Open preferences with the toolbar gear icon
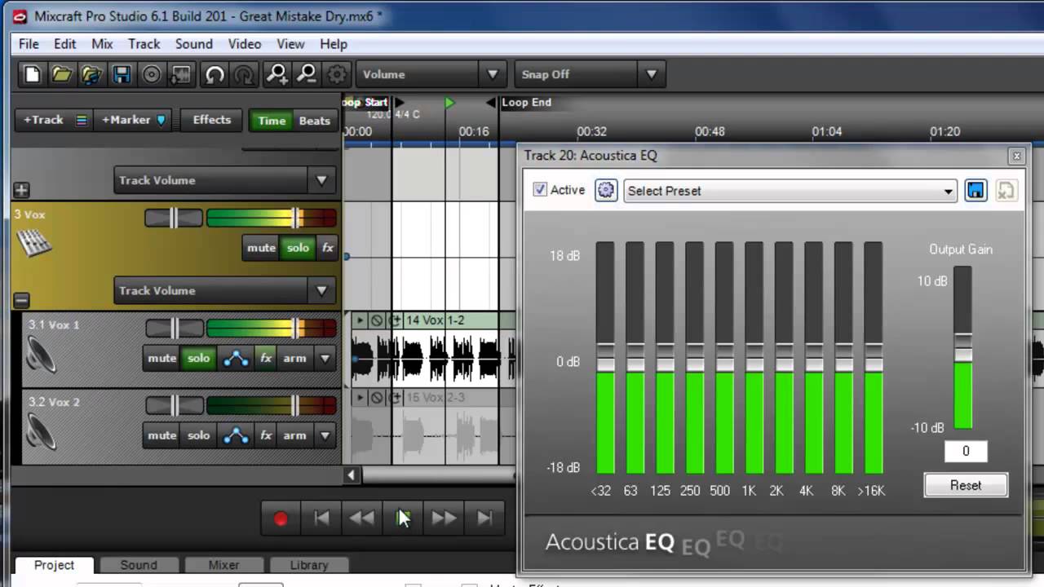This screenshot has width=1044, height=587. pyautogui.click(x=337, y=74)
